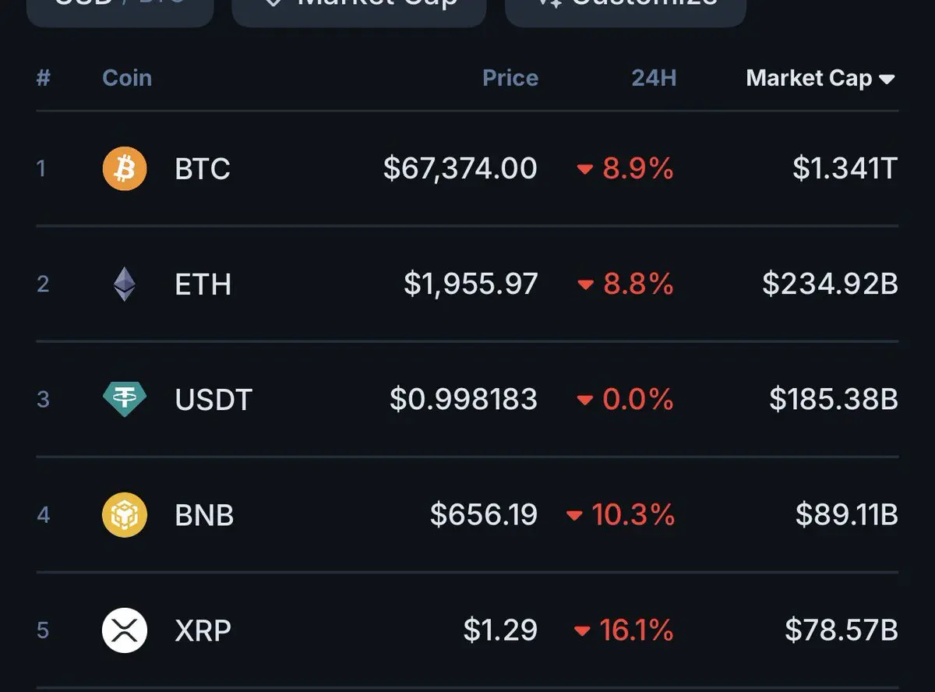Open the ETH coin name link
The width and height of the screenshot is (935, 692).
(x=203, y=284)
